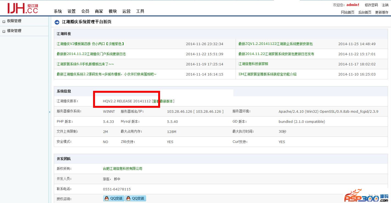Expand the 模块管理 sidebar section
391x203 pixels.
click(x=14, y=31)
